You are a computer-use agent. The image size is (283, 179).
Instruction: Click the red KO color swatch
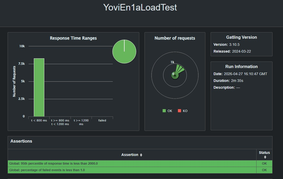(x=179, y=111)
